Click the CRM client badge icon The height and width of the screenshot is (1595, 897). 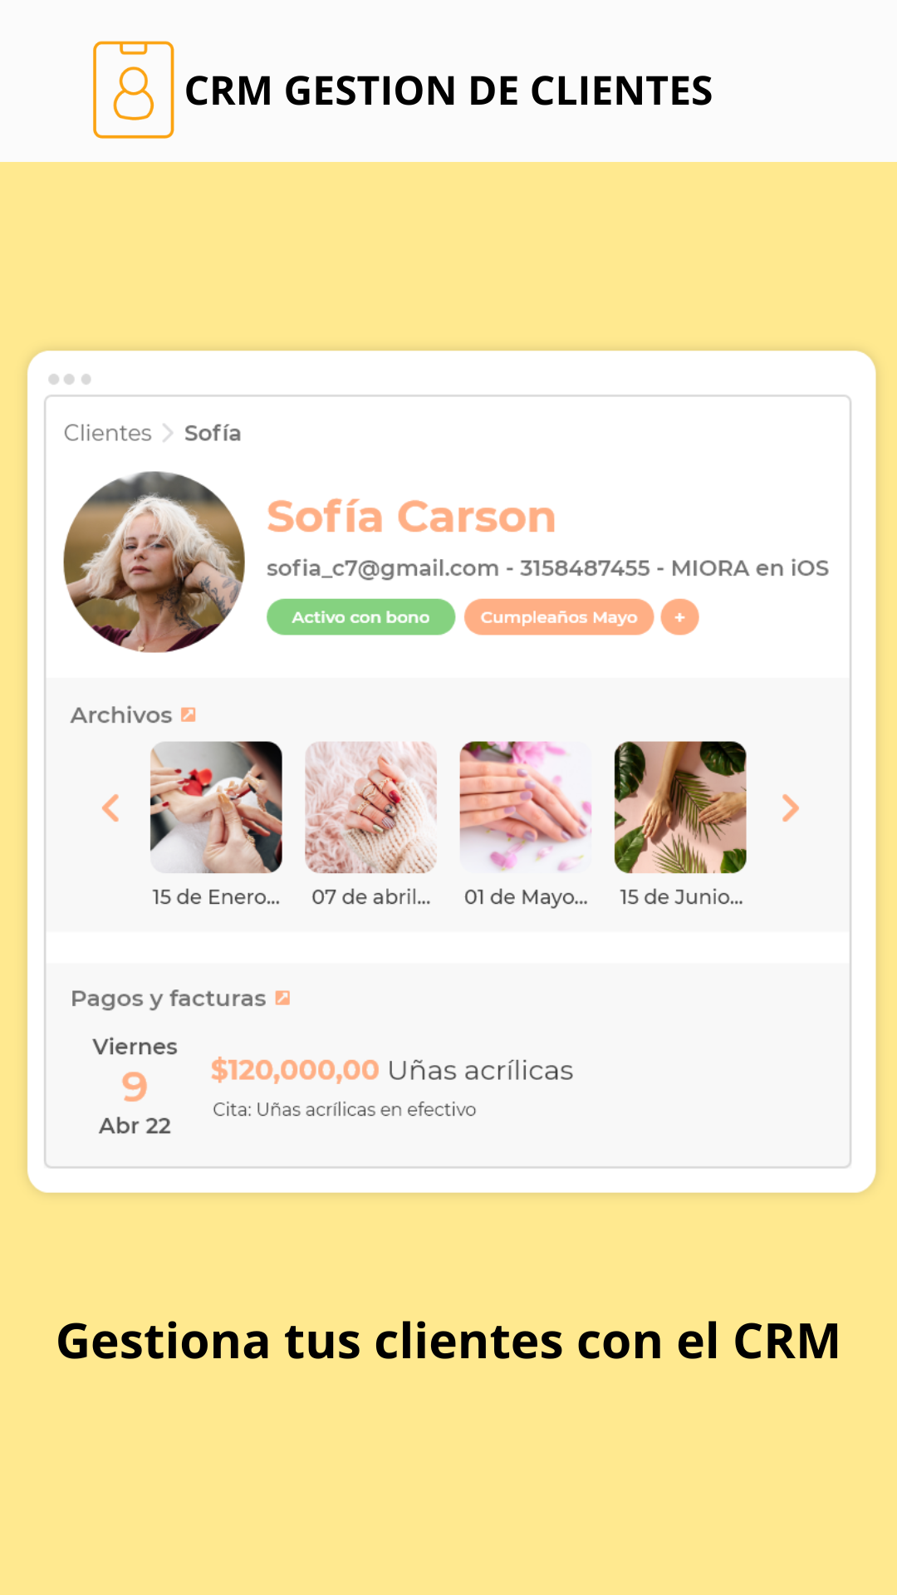pyautogui.click(x=133, y=90)
